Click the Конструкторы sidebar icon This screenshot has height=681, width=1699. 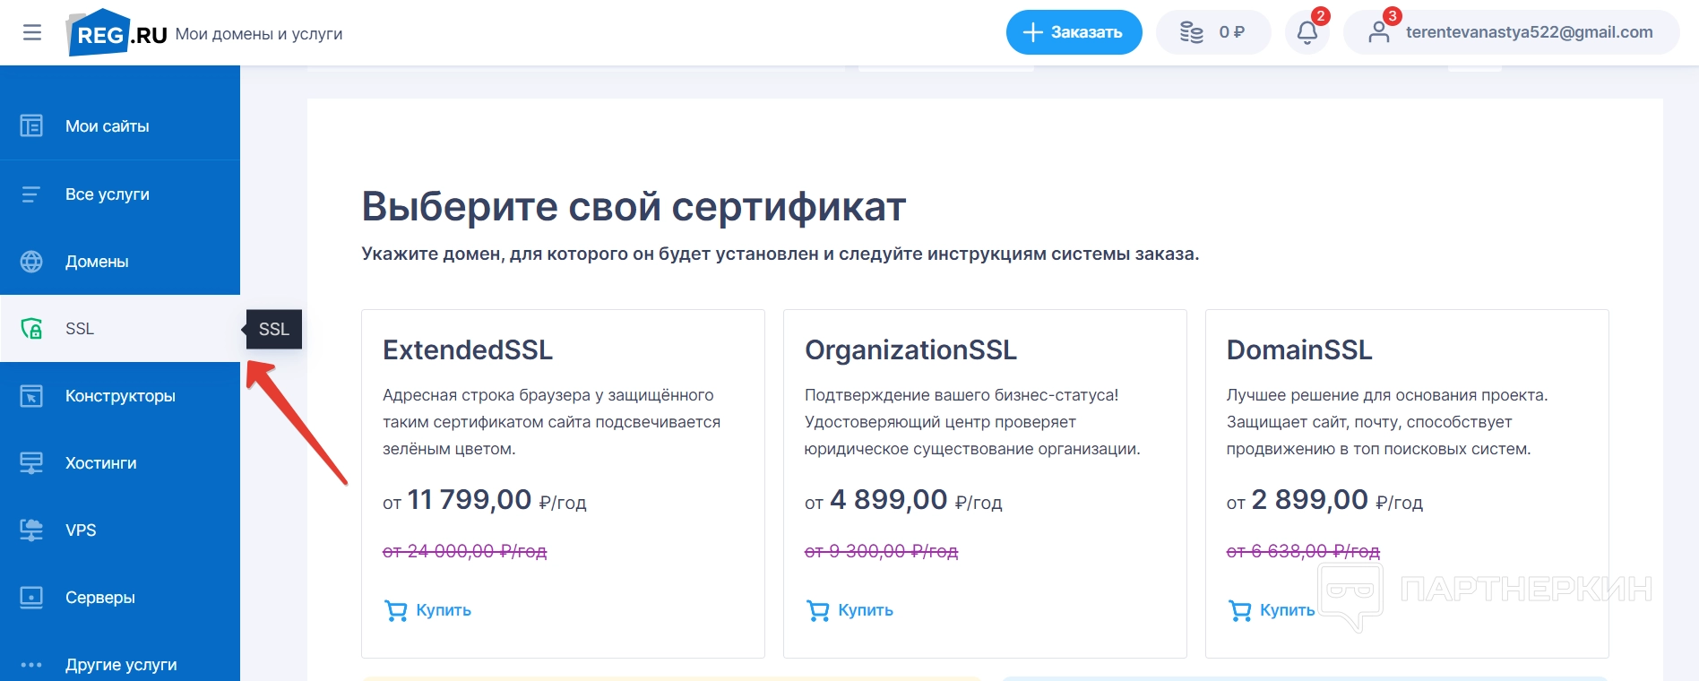(31, 396)
